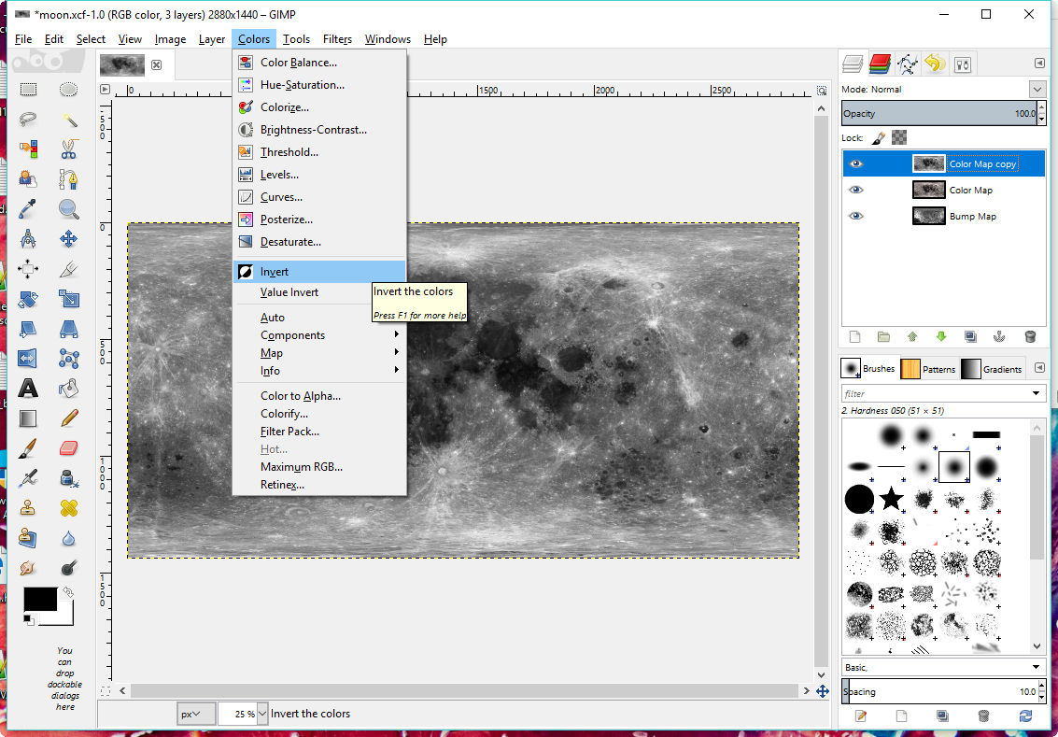Expand the Basic brush tag dropdown
The height and width of the screenshot is (737, 1058).
coord(1037,667)
